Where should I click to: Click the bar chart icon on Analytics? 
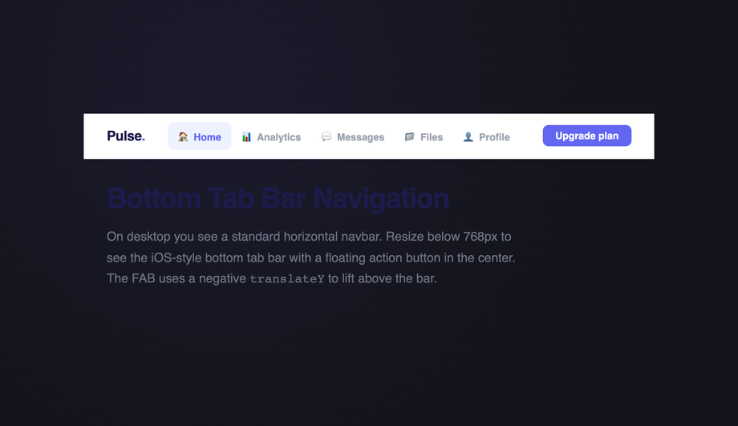[246, 136]
